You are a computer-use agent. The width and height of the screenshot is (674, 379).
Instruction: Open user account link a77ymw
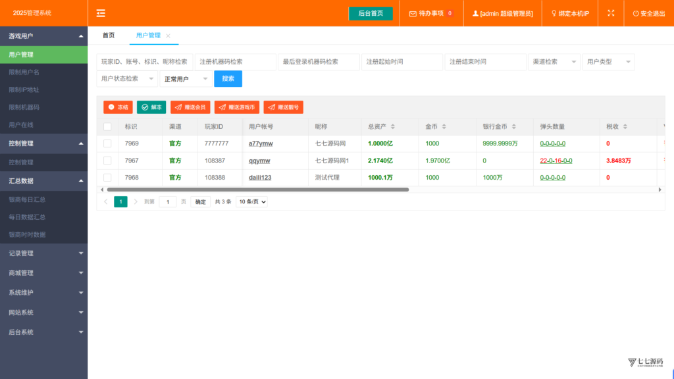pos(261,143)
